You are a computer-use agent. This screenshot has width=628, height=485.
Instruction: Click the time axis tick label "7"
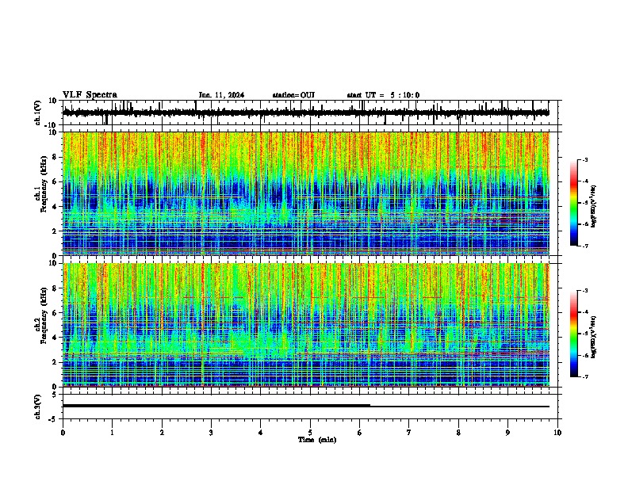pyautogui.click(x=409, y=433)
